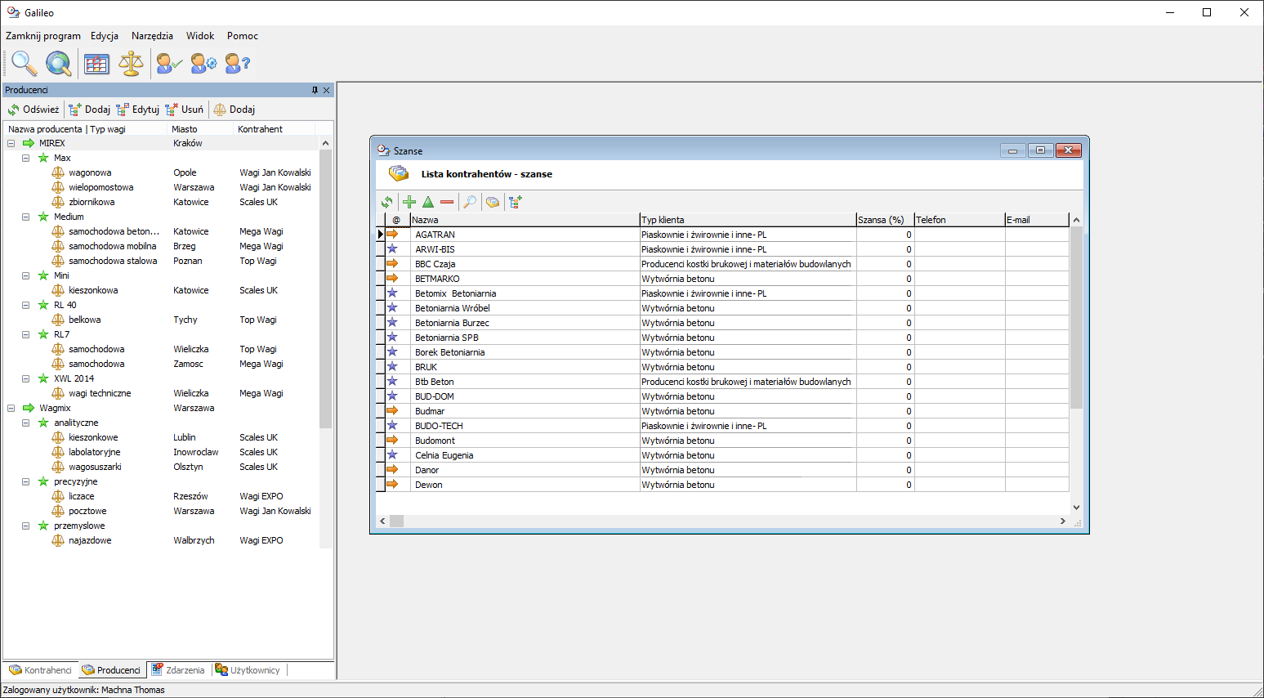Image resolution: width=1264 pixels, height=698 pixels.
Task: Switch to the Kontrahenci tab
Action: tap(41, 670)
